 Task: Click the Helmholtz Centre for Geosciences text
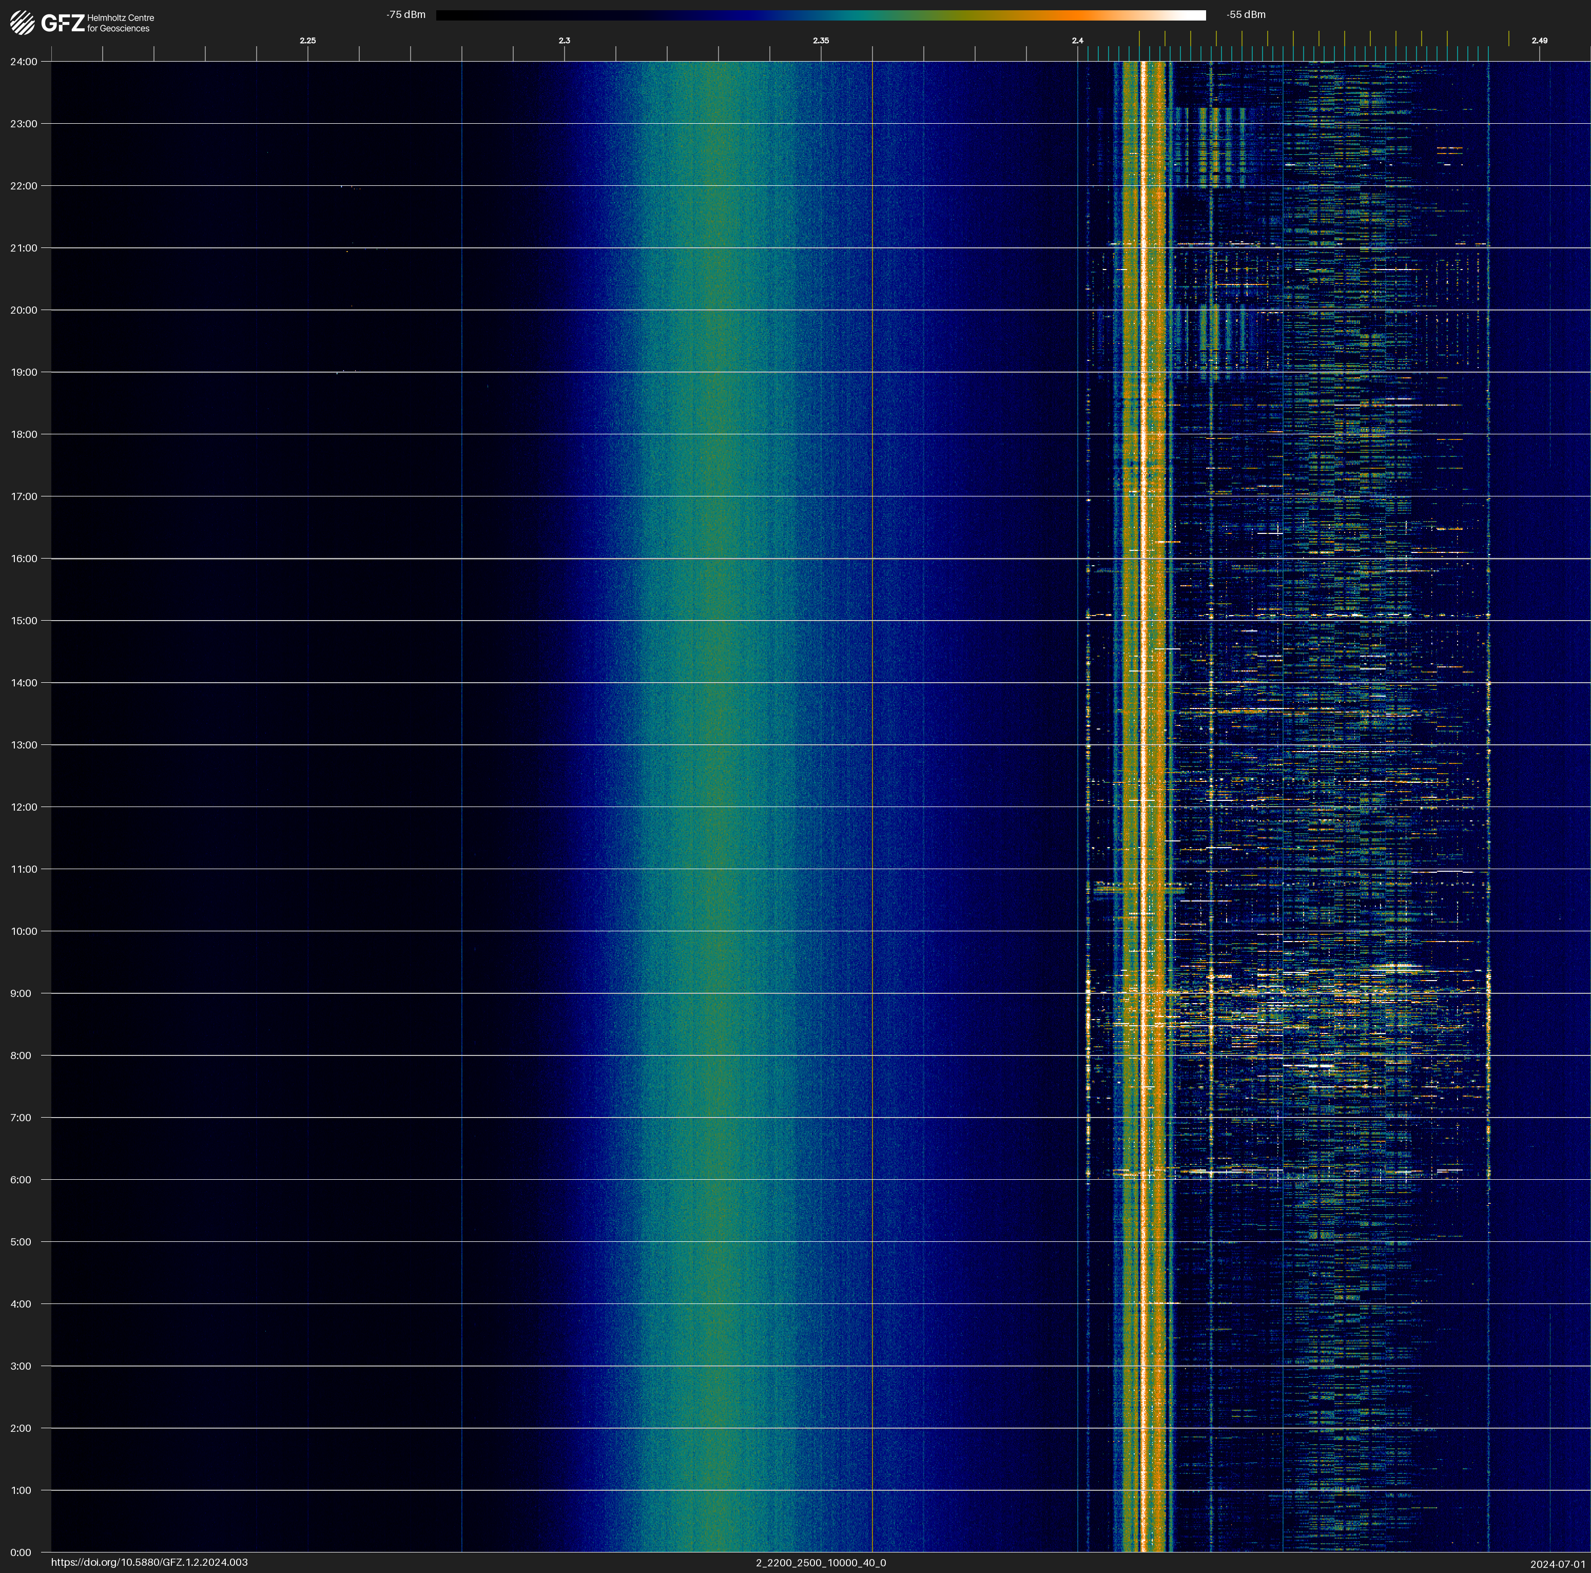coord(120,23)
